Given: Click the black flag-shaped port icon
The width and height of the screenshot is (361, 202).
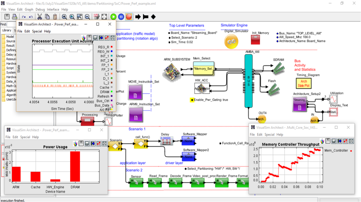Looking at the screenshot, I should (x=146, y=17).
